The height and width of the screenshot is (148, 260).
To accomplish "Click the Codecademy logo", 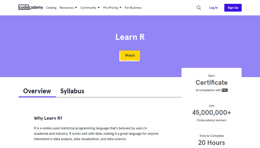I will click(30, 7).
